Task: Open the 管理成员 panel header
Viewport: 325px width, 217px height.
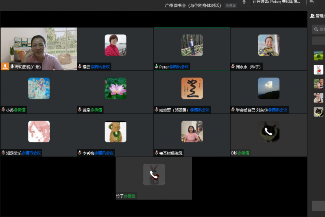Action: point(317,16)
